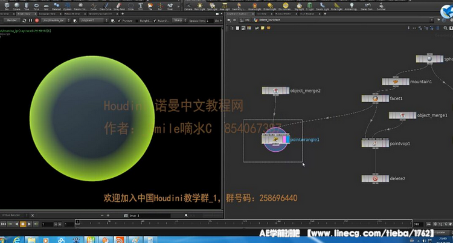Go back in network navigation
The height and width of the screenshot is (243, 453).
229,20
